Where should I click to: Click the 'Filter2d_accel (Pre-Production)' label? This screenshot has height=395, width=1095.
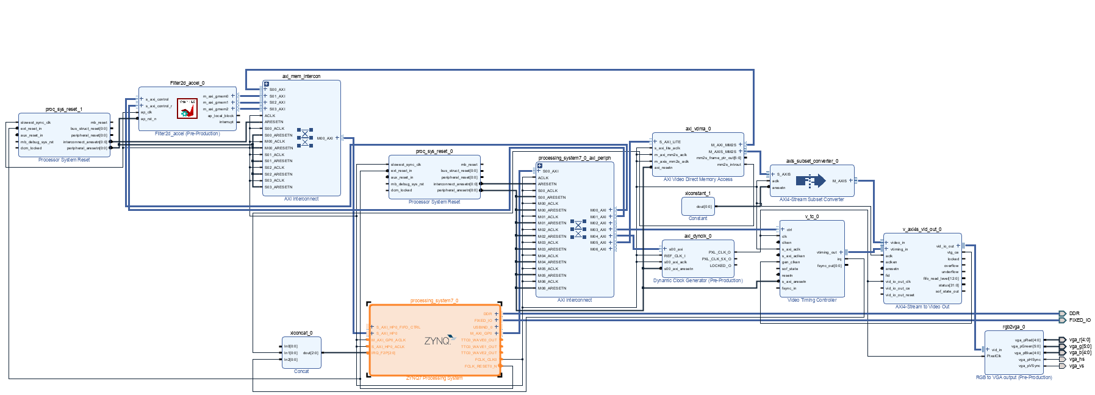pos(187,133)
